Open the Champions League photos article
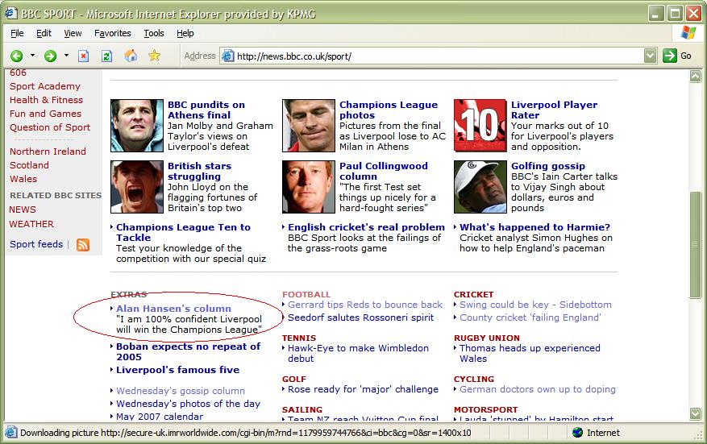 (x=389, y=110)
